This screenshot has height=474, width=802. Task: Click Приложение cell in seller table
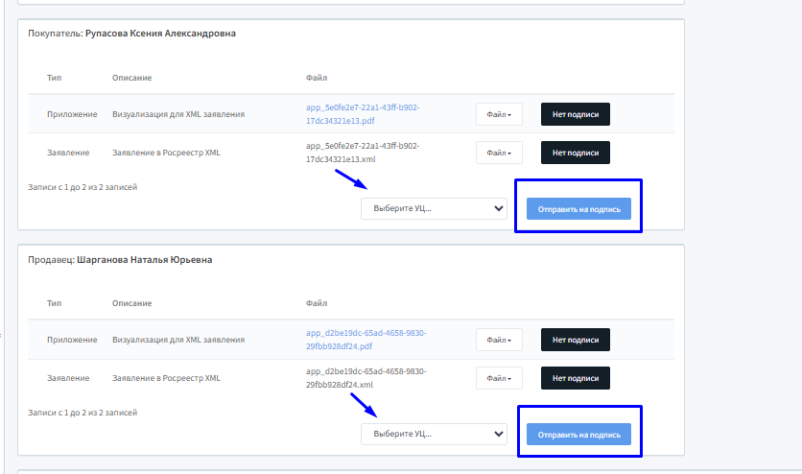point(72,340)
